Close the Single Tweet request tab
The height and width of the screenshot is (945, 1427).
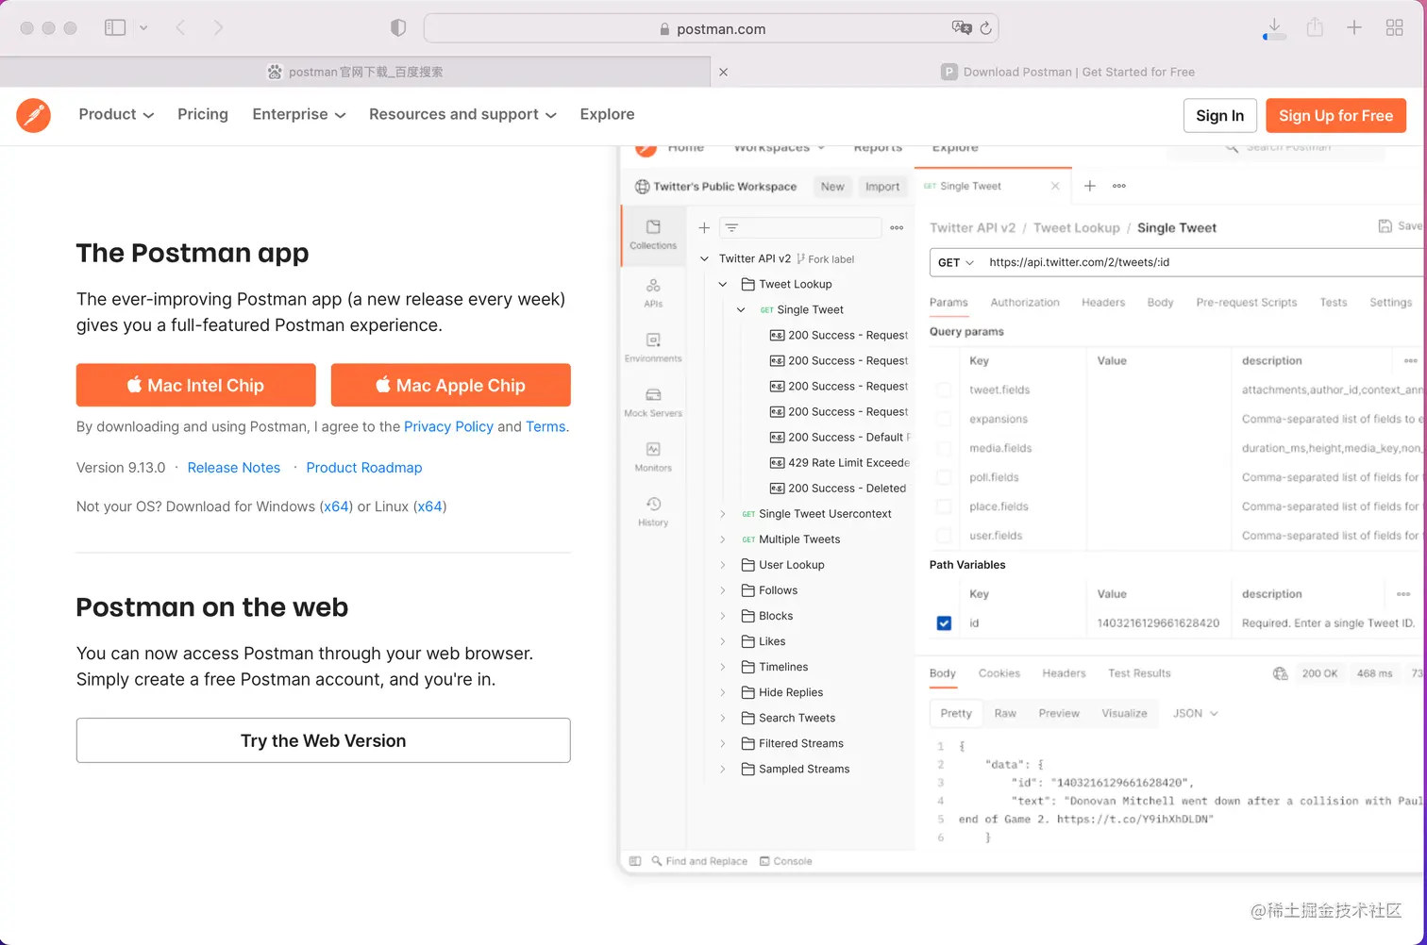click(1055, 186)
